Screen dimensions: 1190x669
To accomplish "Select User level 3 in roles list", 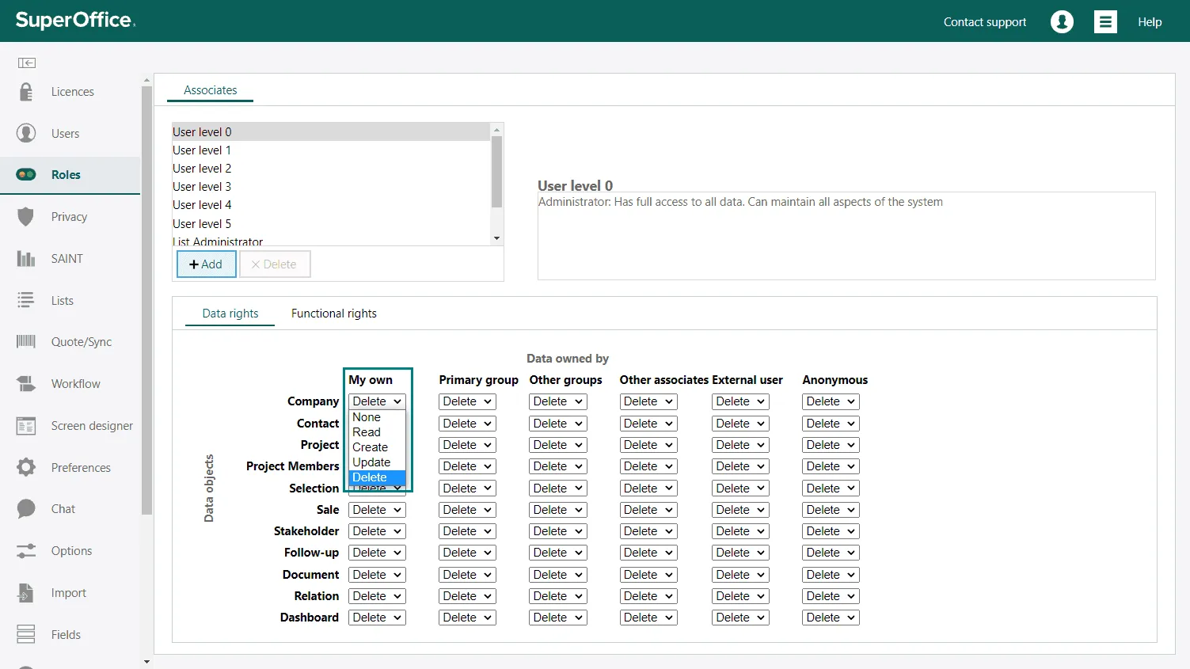I will point(202,187).
